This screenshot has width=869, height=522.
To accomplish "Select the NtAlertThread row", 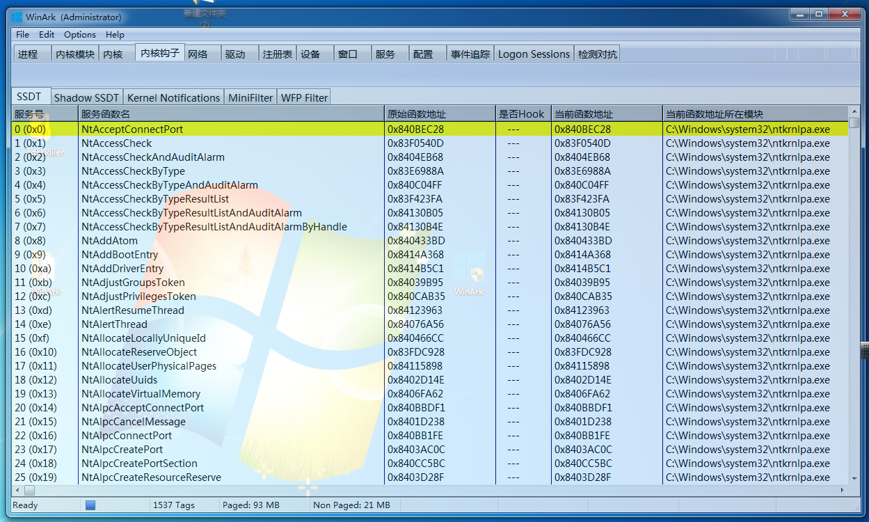I will 430,324.
